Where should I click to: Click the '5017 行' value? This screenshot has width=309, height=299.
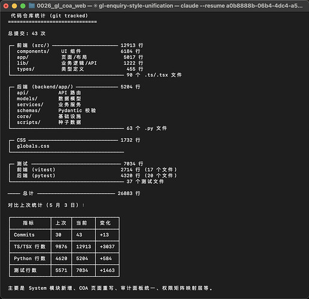click(134, 57)
